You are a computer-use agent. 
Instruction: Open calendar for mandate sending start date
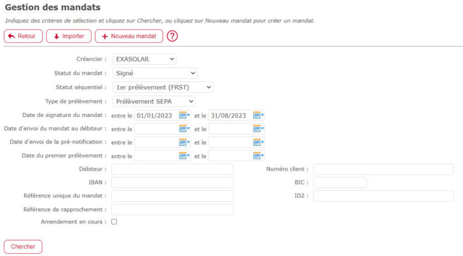[x=184, y=129]
